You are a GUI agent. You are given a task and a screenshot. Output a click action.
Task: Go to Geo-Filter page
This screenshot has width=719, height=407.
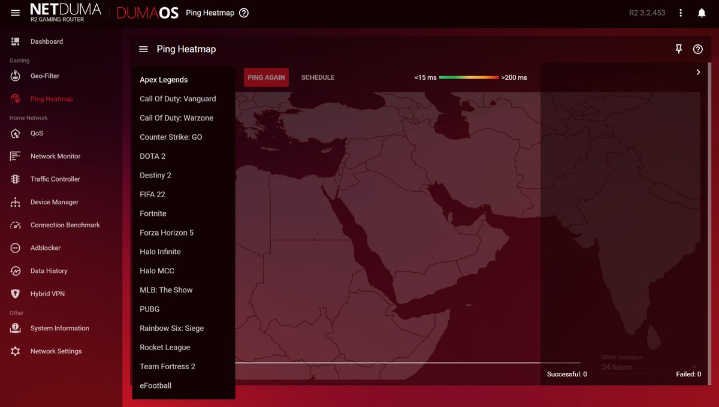[x=45, y=76]
